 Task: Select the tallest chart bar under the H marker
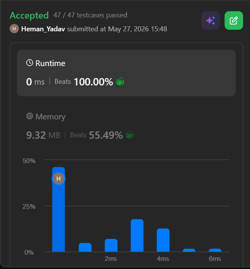coord(59,209)
